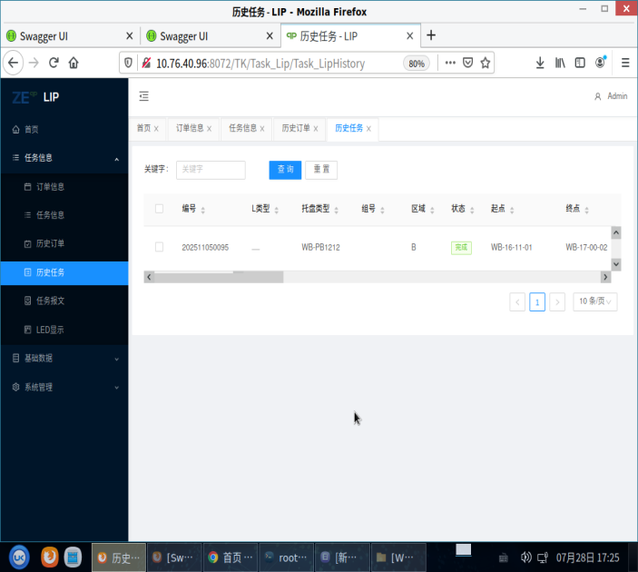Click the volume speaker tray icon
The height and width of the screenshot is (572, 638).
coord(525,557)
